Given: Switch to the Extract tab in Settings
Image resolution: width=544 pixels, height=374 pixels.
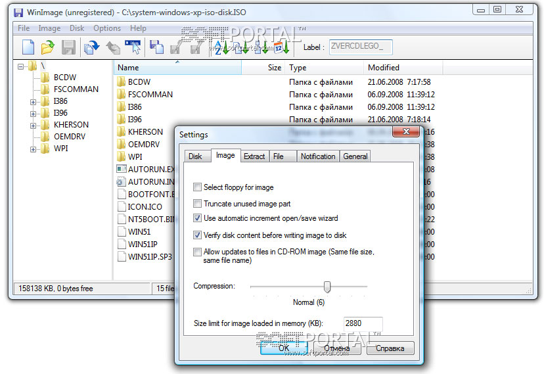Looking at the screenshot, I should pos(254,156).
